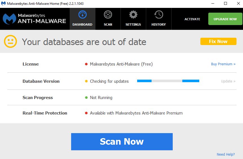Screen dimensions: 243x159
Task: Click the Update link for database
Action: [228, 81]
